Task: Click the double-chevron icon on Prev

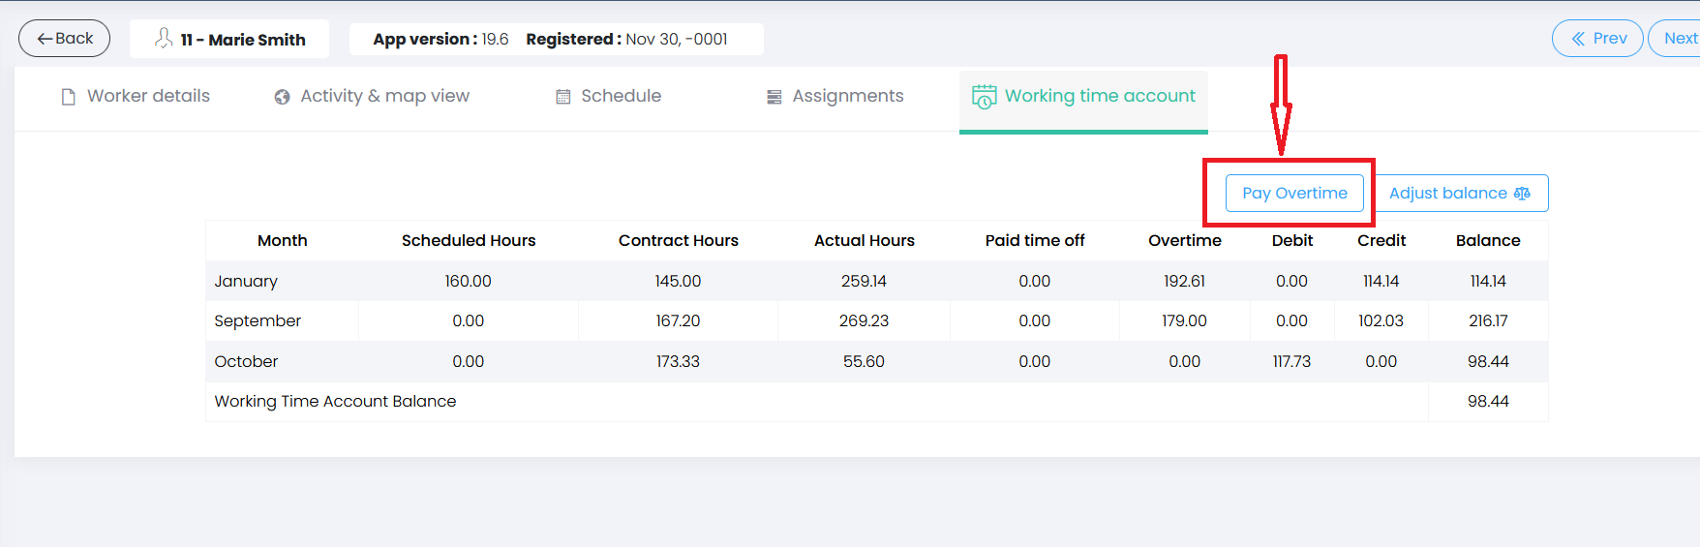Action: [x=1578, y=39]
